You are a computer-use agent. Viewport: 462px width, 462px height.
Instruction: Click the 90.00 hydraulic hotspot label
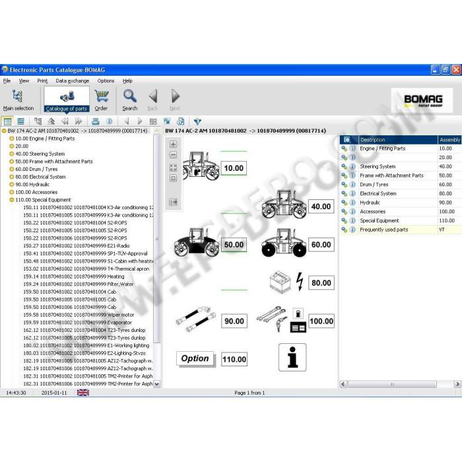coord(234,321)
